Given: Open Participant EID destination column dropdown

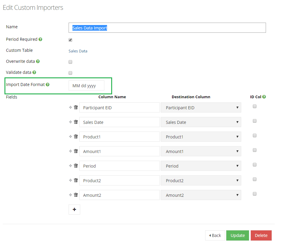Looking at the screenshot, I should tap(201, 107).
